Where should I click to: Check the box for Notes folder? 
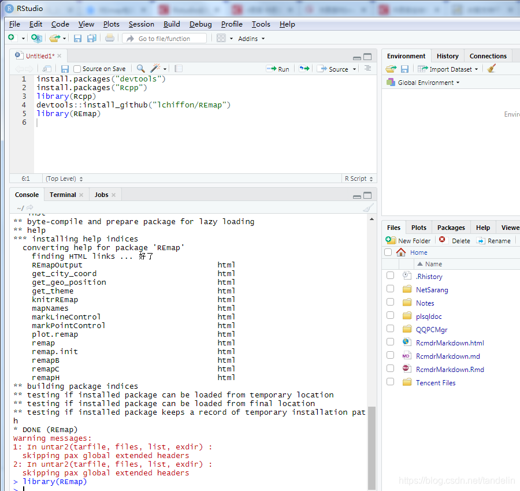click(x=391, y=302)
